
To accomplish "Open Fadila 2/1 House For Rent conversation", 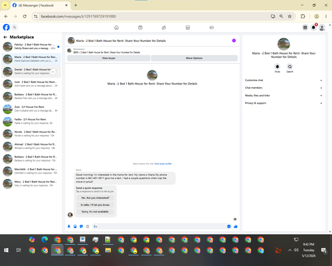I will 31,121.
